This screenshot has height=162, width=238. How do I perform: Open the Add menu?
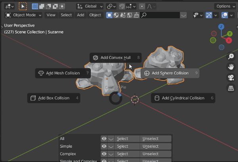pyautogui.click(x=81, y=15)
